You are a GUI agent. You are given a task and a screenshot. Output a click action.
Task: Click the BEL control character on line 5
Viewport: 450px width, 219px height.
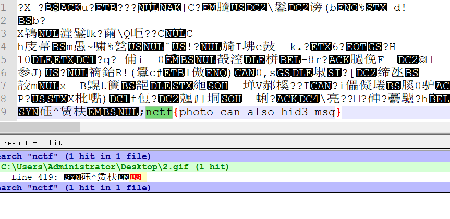[289, 60]
